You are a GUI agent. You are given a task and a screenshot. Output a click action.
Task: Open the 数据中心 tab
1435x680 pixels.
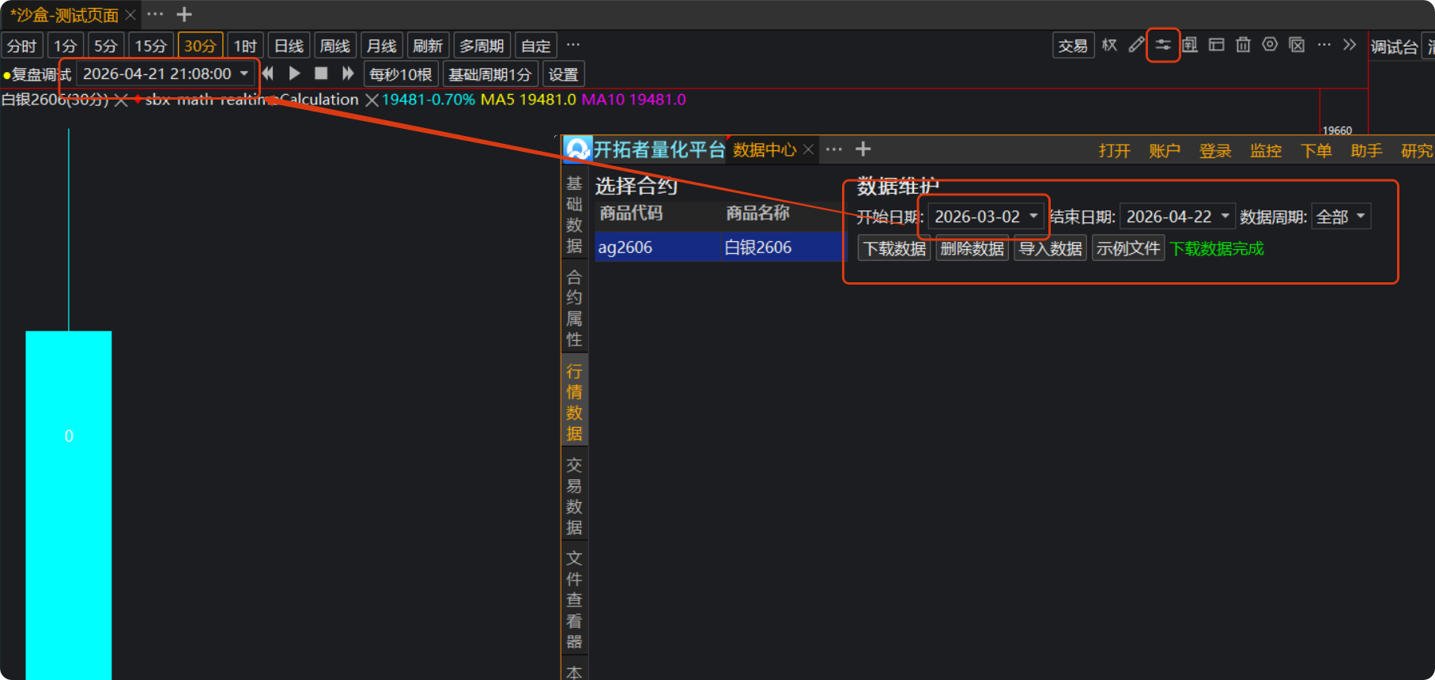coord(764,150)
